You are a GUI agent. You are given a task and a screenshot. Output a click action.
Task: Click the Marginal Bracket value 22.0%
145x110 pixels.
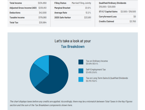point(88,8)
